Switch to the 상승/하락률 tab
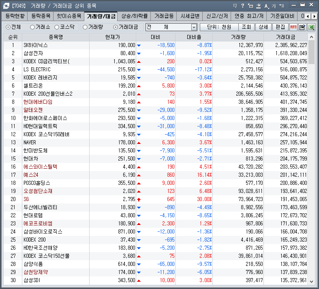Viewport: 319px width, 289px height. [134, 16]
